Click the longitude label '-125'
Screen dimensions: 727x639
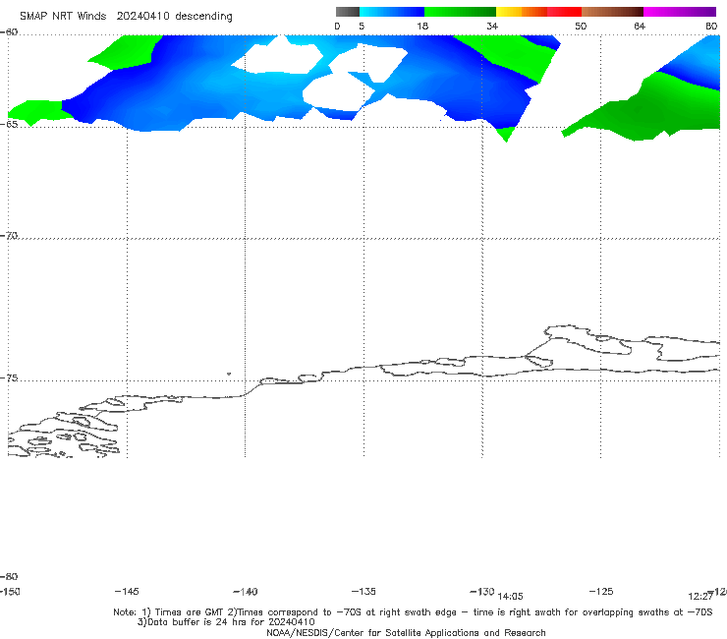click(x=601, y=592)
